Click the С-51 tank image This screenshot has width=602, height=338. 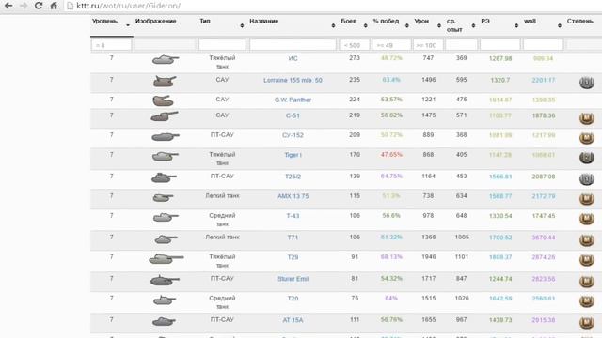point(165,116)
